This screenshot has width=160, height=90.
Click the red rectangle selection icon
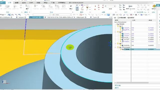tap(81, 15)
